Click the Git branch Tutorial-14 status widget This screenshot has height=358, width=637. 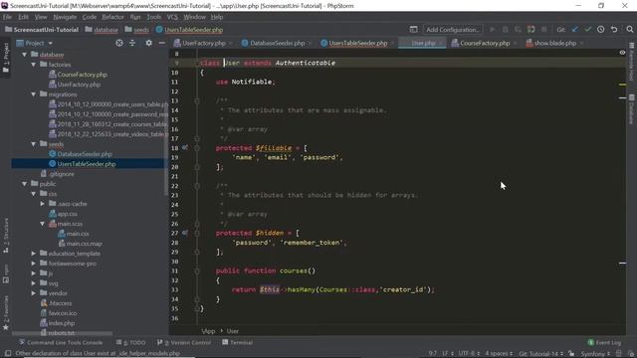pos(540,354)
